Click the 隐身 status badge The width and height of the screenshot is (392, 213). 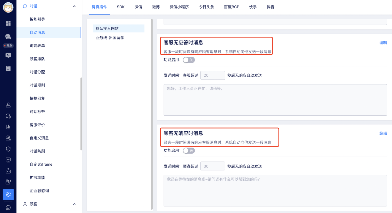8,46
